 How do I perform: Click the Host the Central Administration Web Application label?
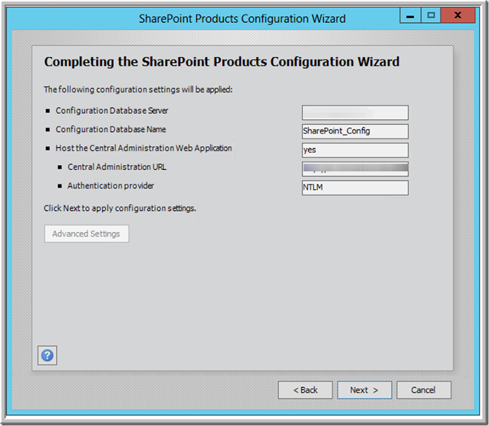click(x=144, y=148)
